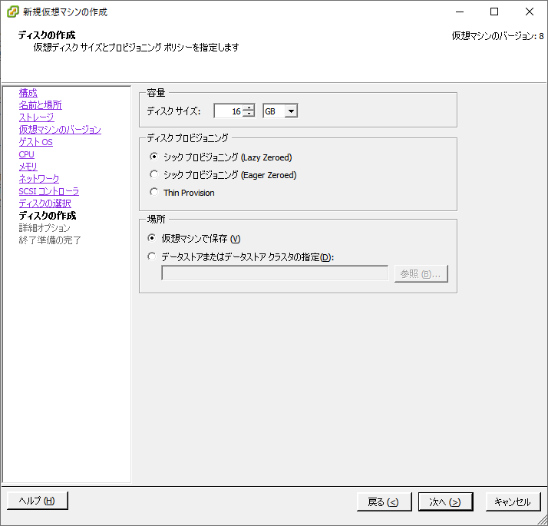The image size is (548, 526).
Task: Jump to CPU step
Action: [x=27, y=154]
